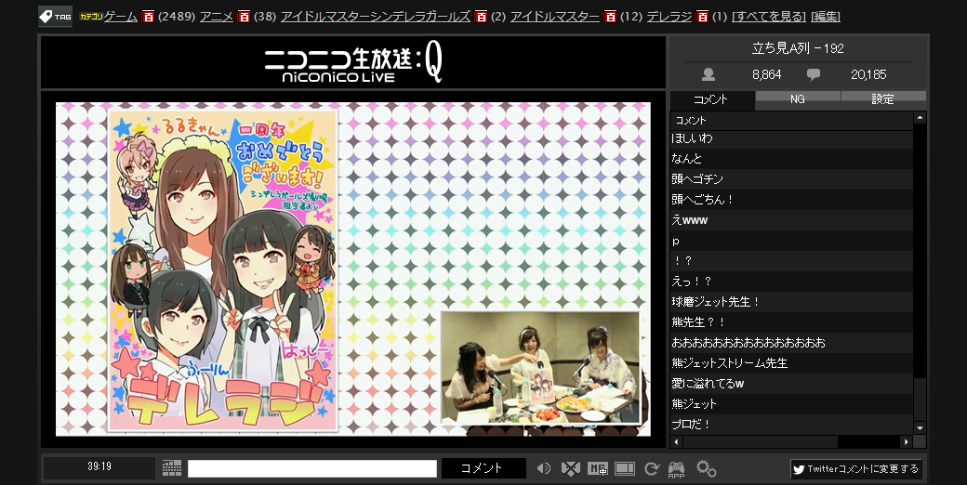
Task: Click the comment text input field
Action: tap(312, 468)
